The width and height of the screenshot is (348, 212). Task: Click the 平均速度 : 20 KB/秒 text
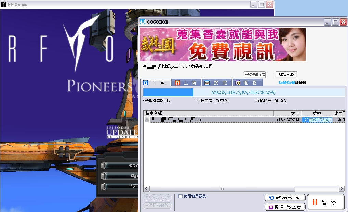[x=213, y=101]
